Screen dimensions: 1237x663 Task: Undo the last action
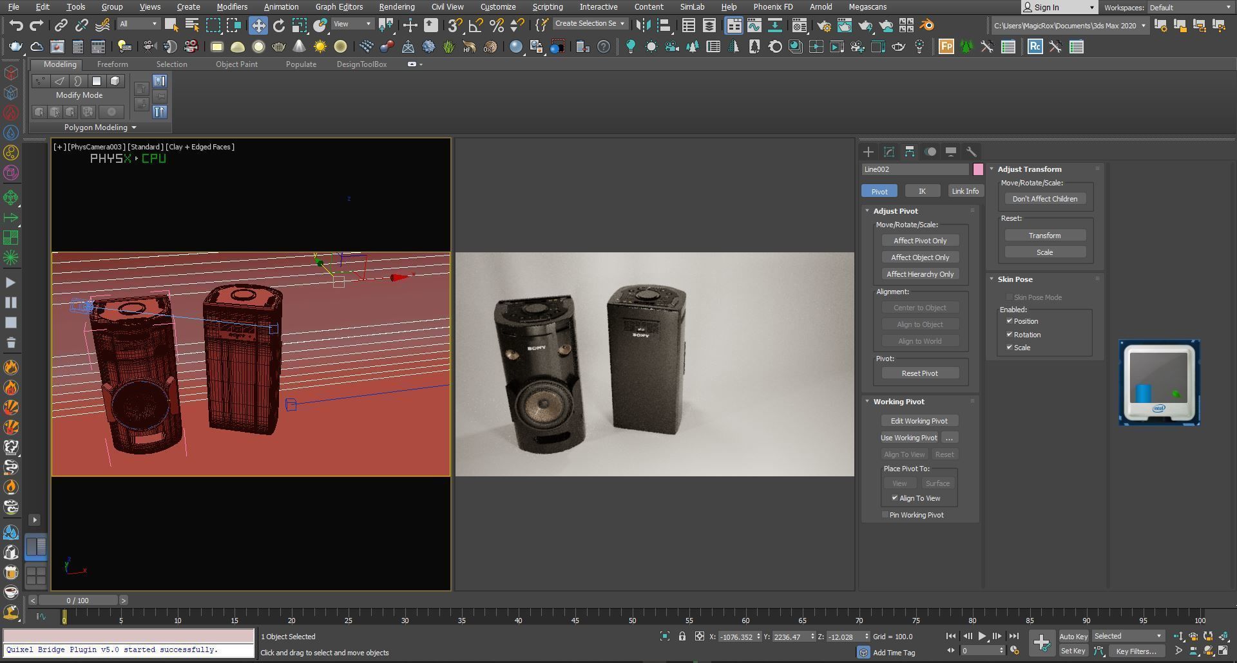point(16,24)
